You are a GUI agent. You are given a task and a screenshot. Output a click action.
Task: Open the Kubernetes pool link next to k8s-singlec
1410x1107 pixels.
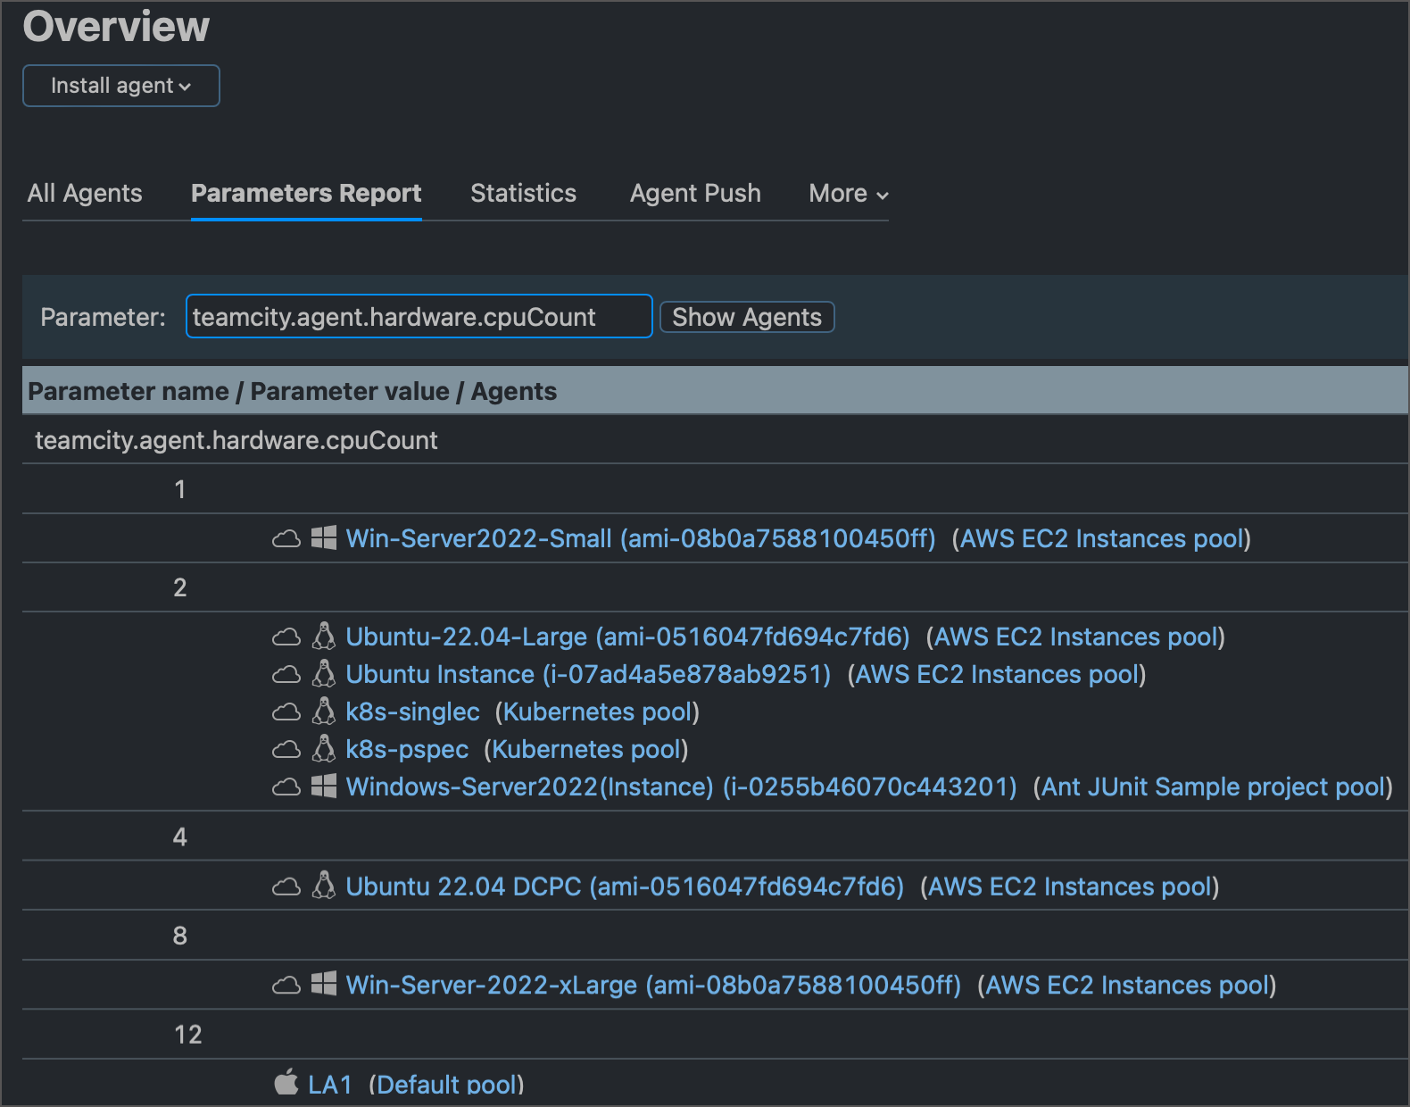597,712
